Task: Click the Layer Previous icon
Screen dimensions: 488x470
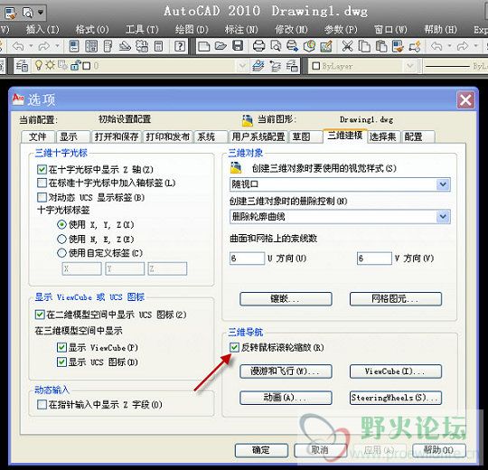Action: (275, 66)
